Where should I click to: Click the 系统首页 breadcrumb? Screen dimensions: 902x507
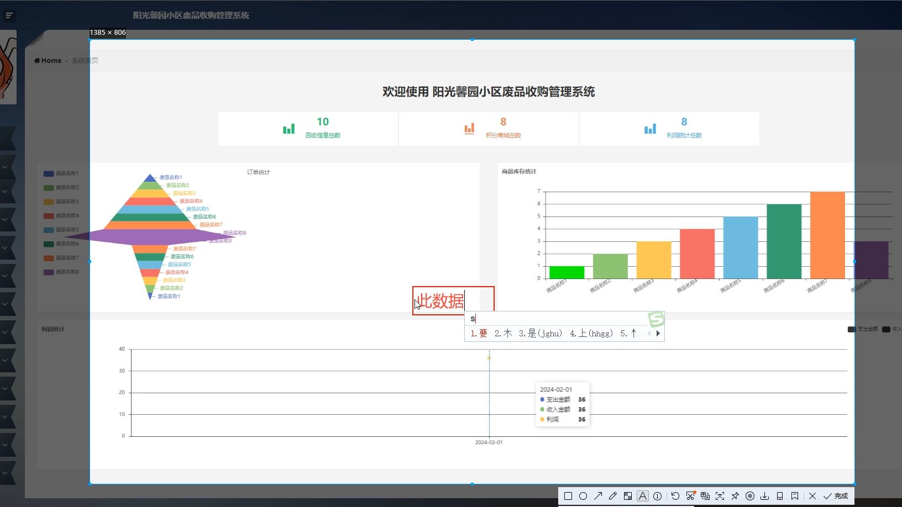click(x=85, y=61)
